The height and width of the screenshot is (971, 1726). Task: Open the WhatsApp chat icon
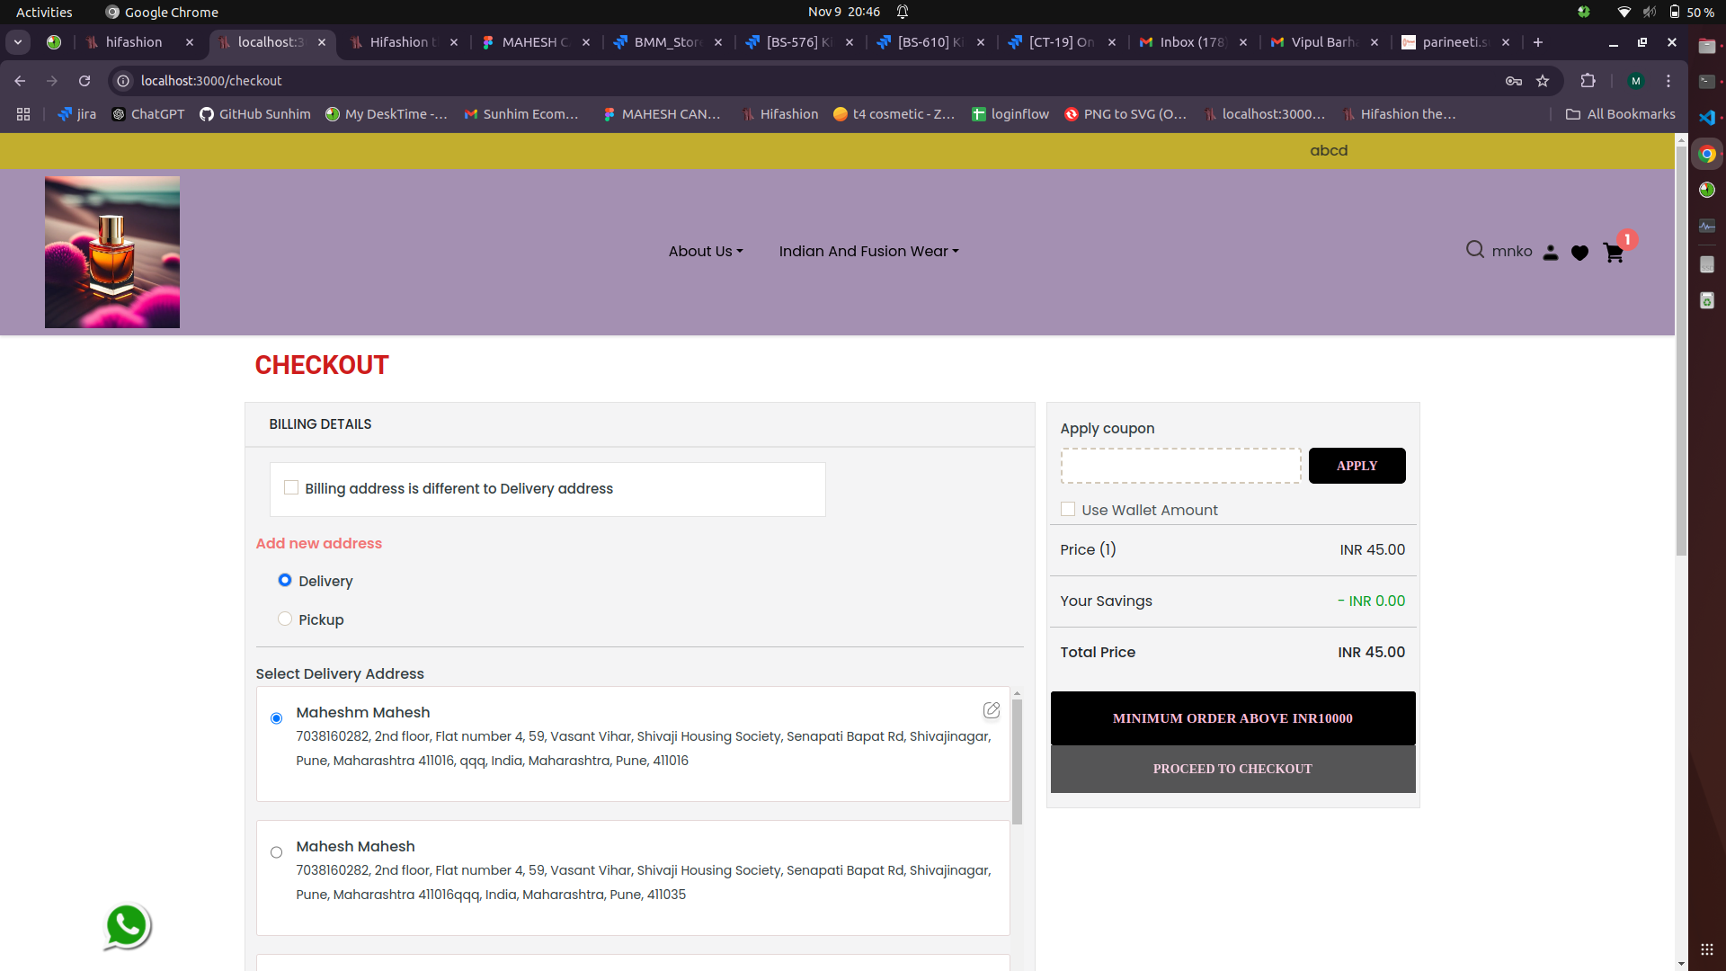(x=127, y=926)
